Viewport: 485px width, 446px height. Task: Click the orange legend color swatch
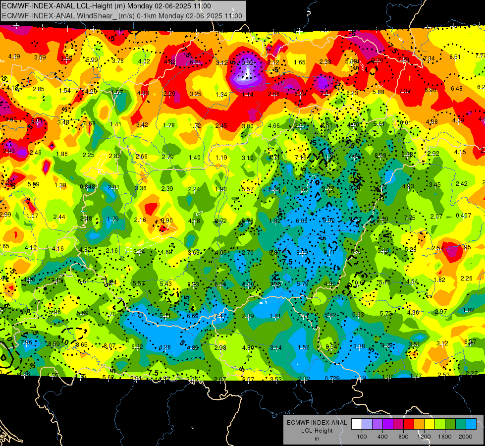coord(419,424)
